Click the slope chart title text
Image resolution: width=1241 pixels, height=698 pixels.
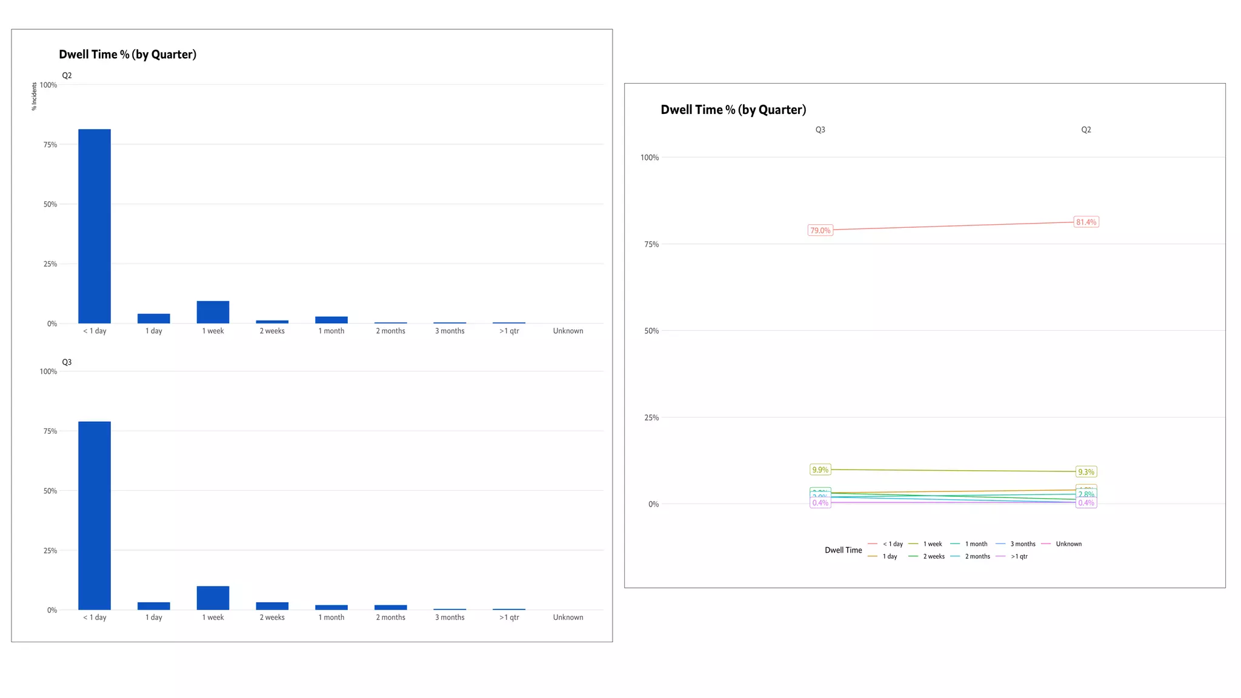tap(733, 110)
